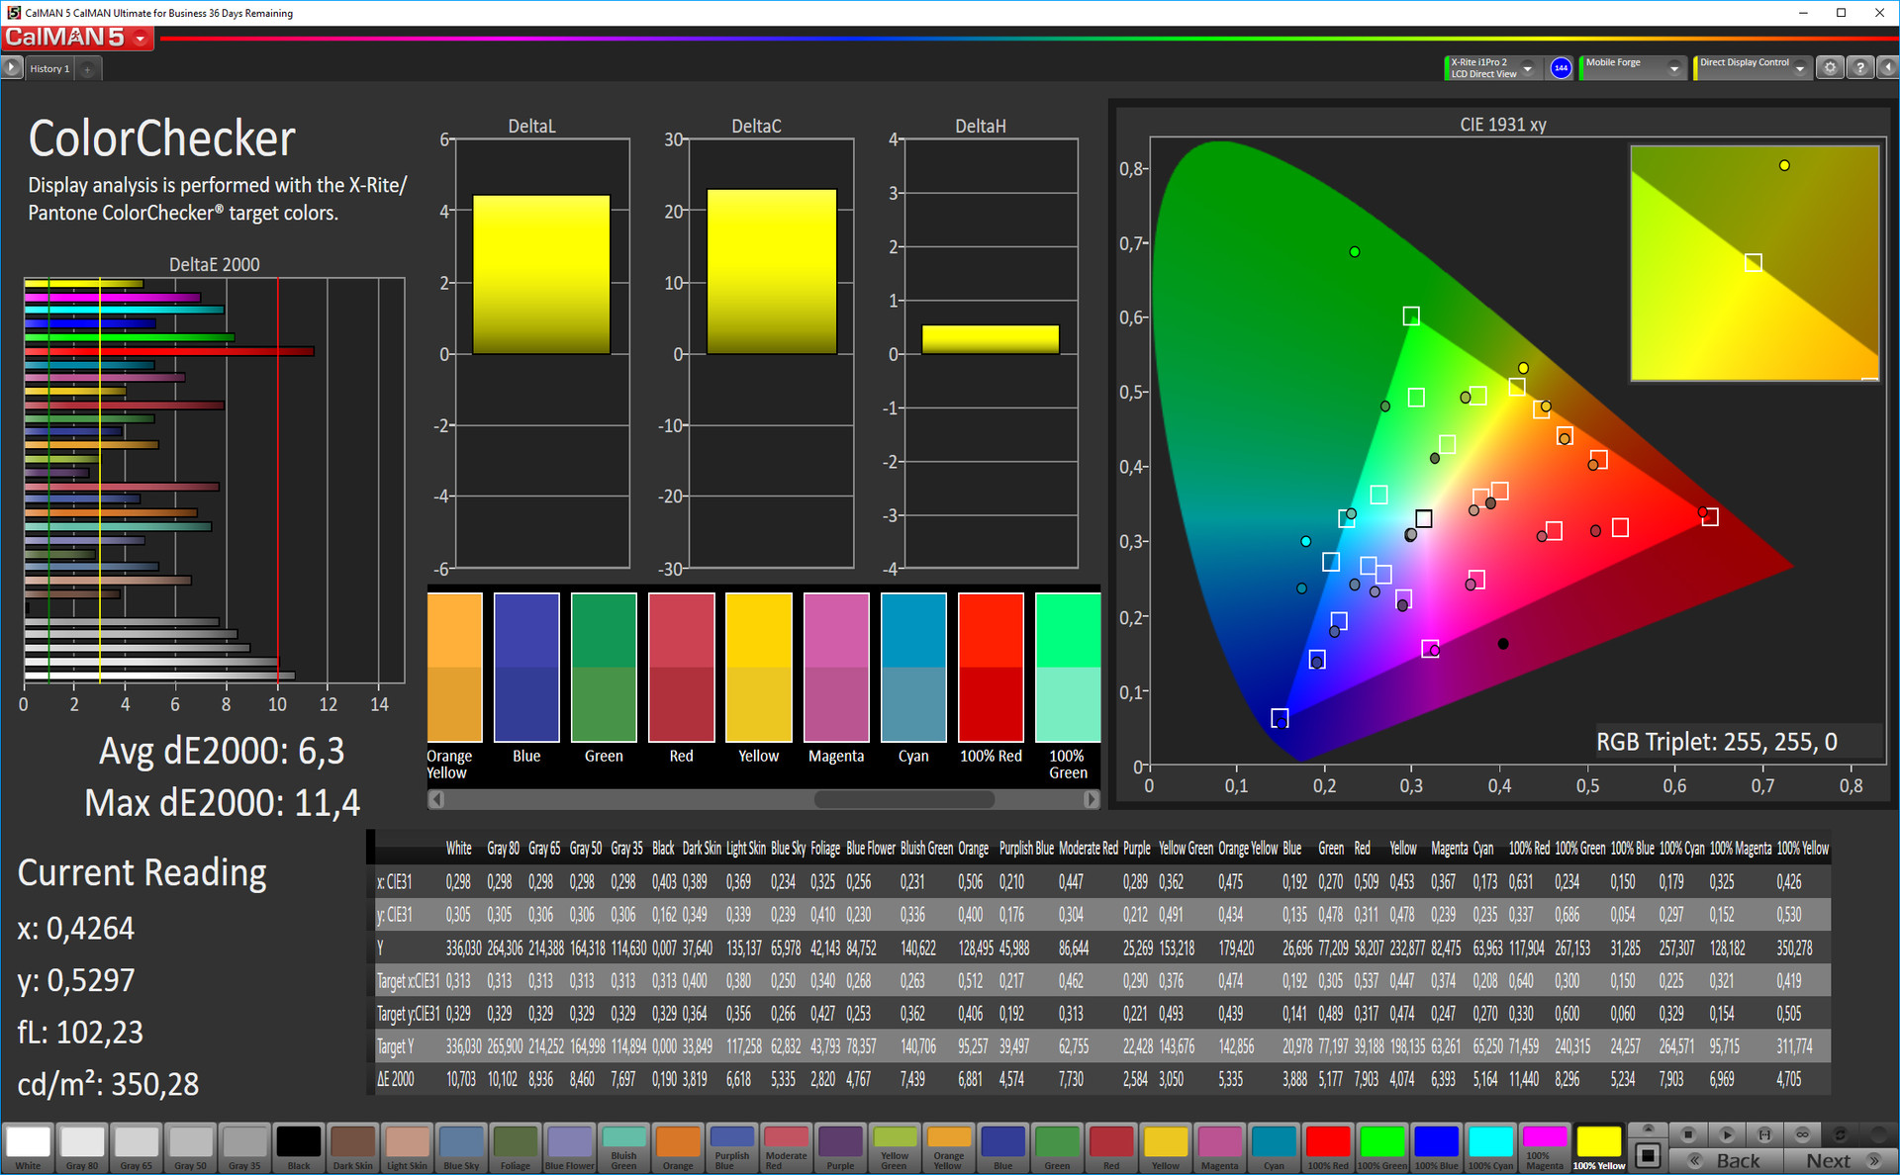The width and height of the screenshot is (1900, 1175).
Task: Enable continuous read infinity icon
Action: coord(1802,1133)
